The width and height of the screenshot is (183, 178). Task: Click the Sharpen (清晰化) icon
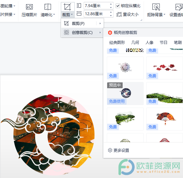(x=48, y=7)
